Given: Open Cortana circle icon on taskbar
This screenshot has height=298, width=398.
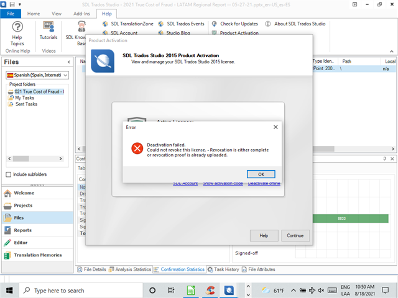Looking at the screenshot, I should tap(152, 291).
